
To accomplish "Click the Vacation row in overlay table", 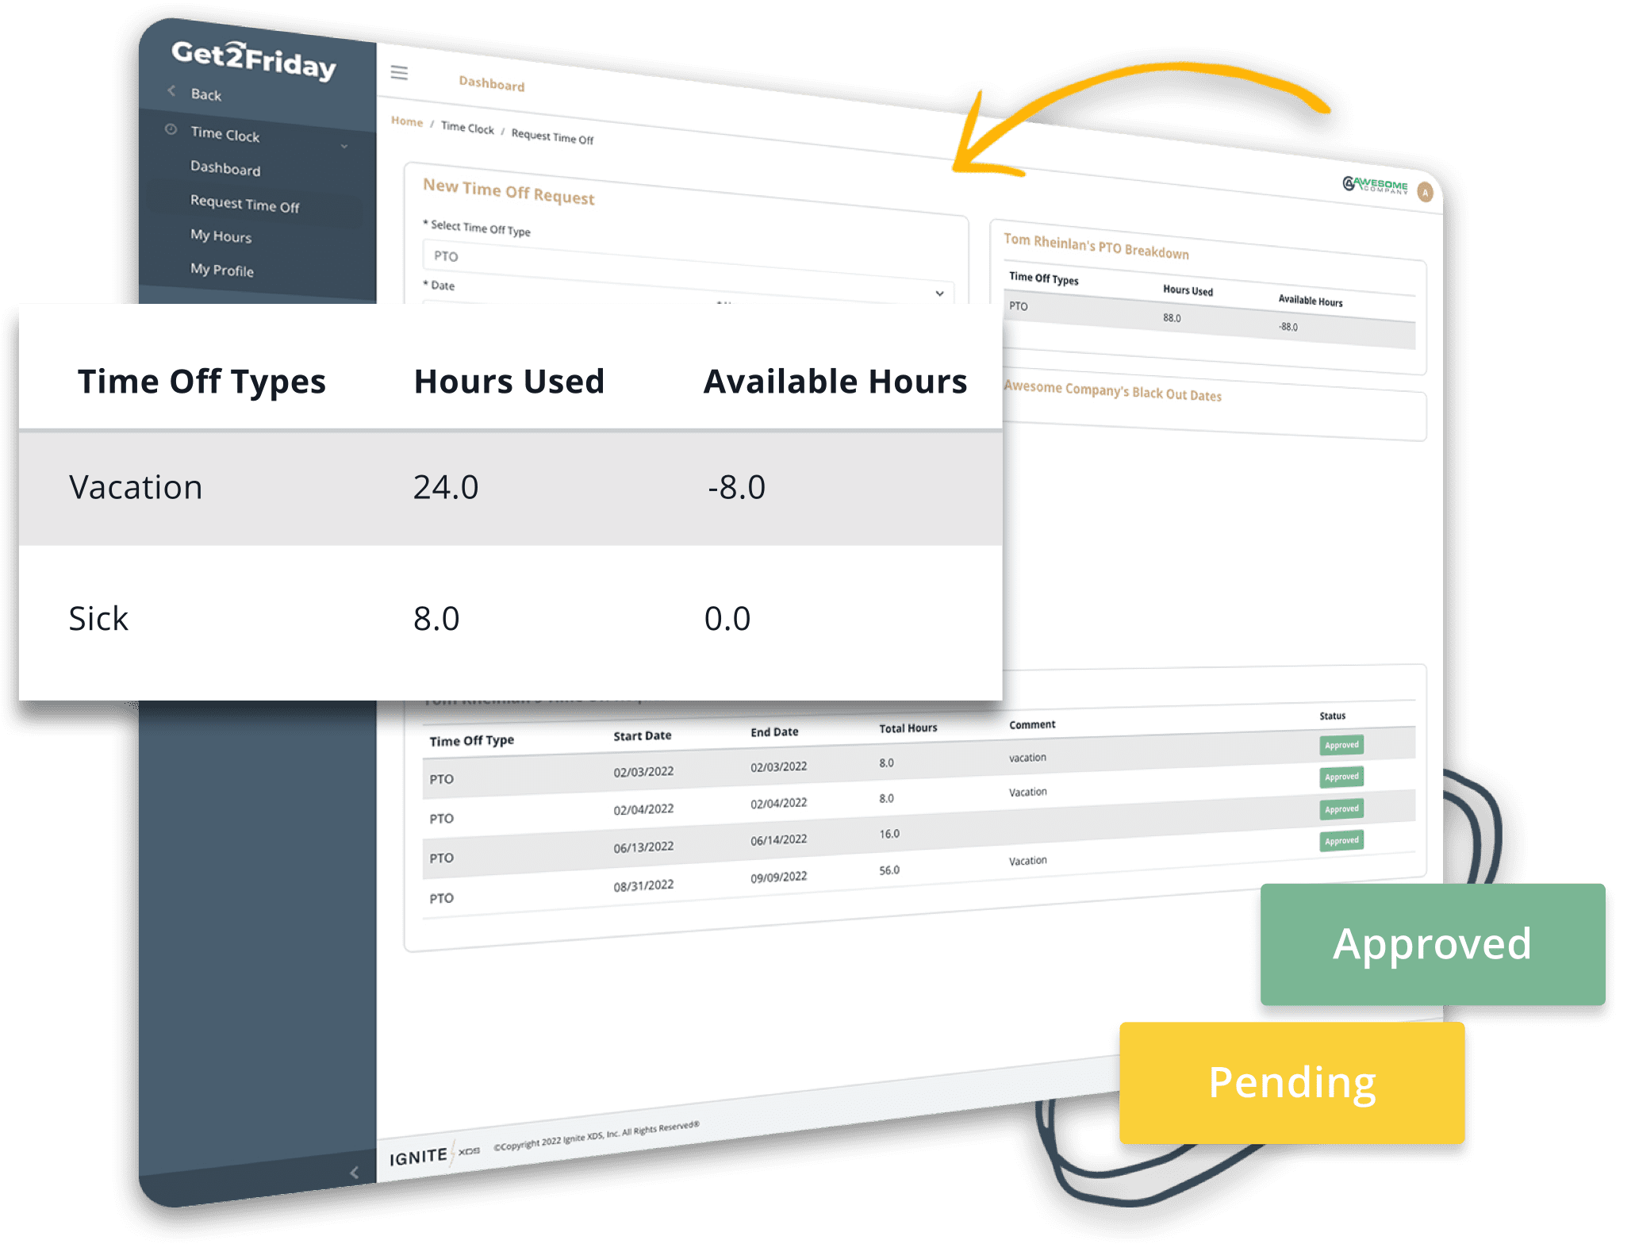I will [x=511, y=487].
